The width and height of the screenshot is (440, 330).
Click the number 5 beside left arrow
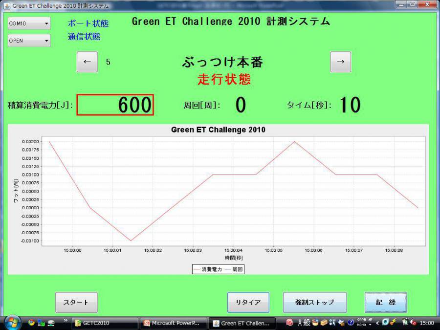(108, 62)
